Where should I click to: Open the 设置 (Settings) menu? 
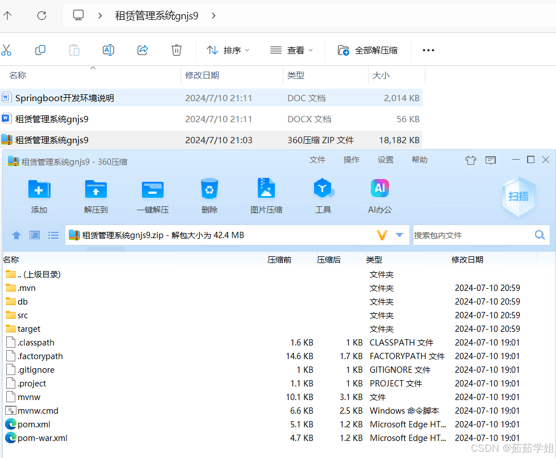[x=385, y=160]
